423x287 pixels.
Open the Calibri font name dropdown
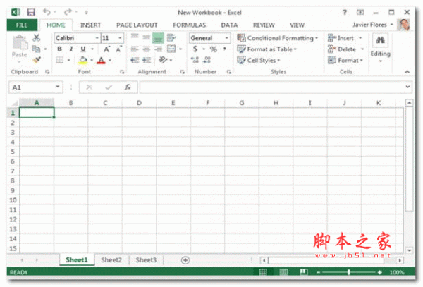[x=97, y=38]
